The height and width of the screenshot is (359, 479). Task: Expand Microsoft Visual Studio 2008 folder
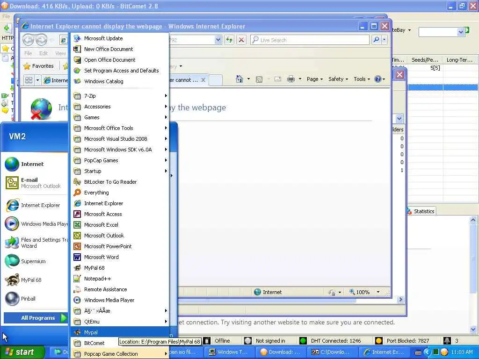120,138
